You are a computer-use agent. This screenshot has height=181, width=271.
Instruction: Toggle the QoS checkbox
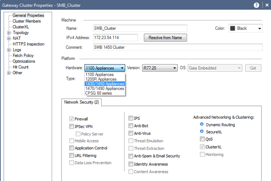pyautogui.click(x=202, y=139)
